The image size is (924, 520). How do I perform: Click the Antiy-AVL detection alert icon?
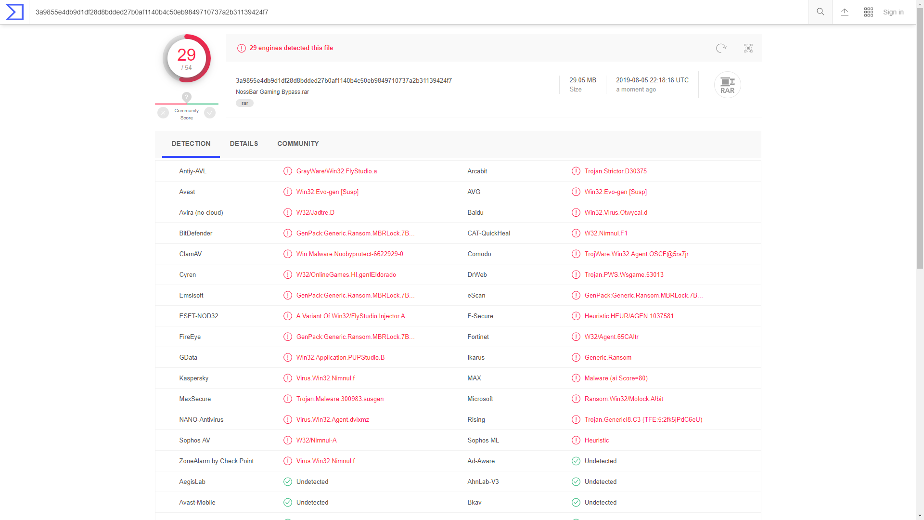click(x=288, y=171)
